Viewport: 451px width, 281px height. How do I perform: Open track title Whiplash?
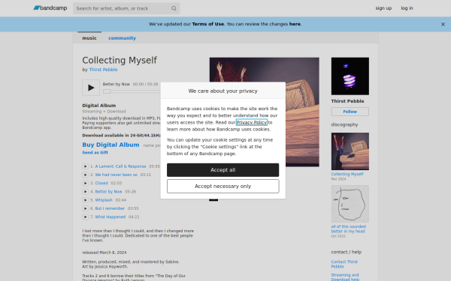pyautogui.click(x=104, y=200)
